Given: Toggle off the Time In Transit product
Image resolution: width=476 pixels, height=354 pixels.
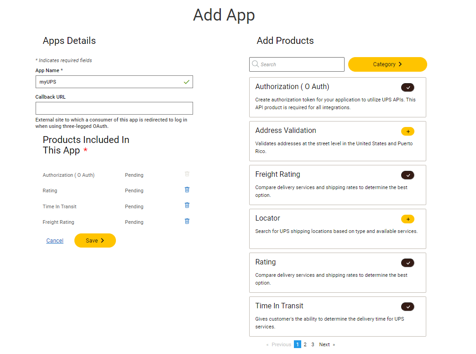Looking at the screenshot, I should coord(408,306).
